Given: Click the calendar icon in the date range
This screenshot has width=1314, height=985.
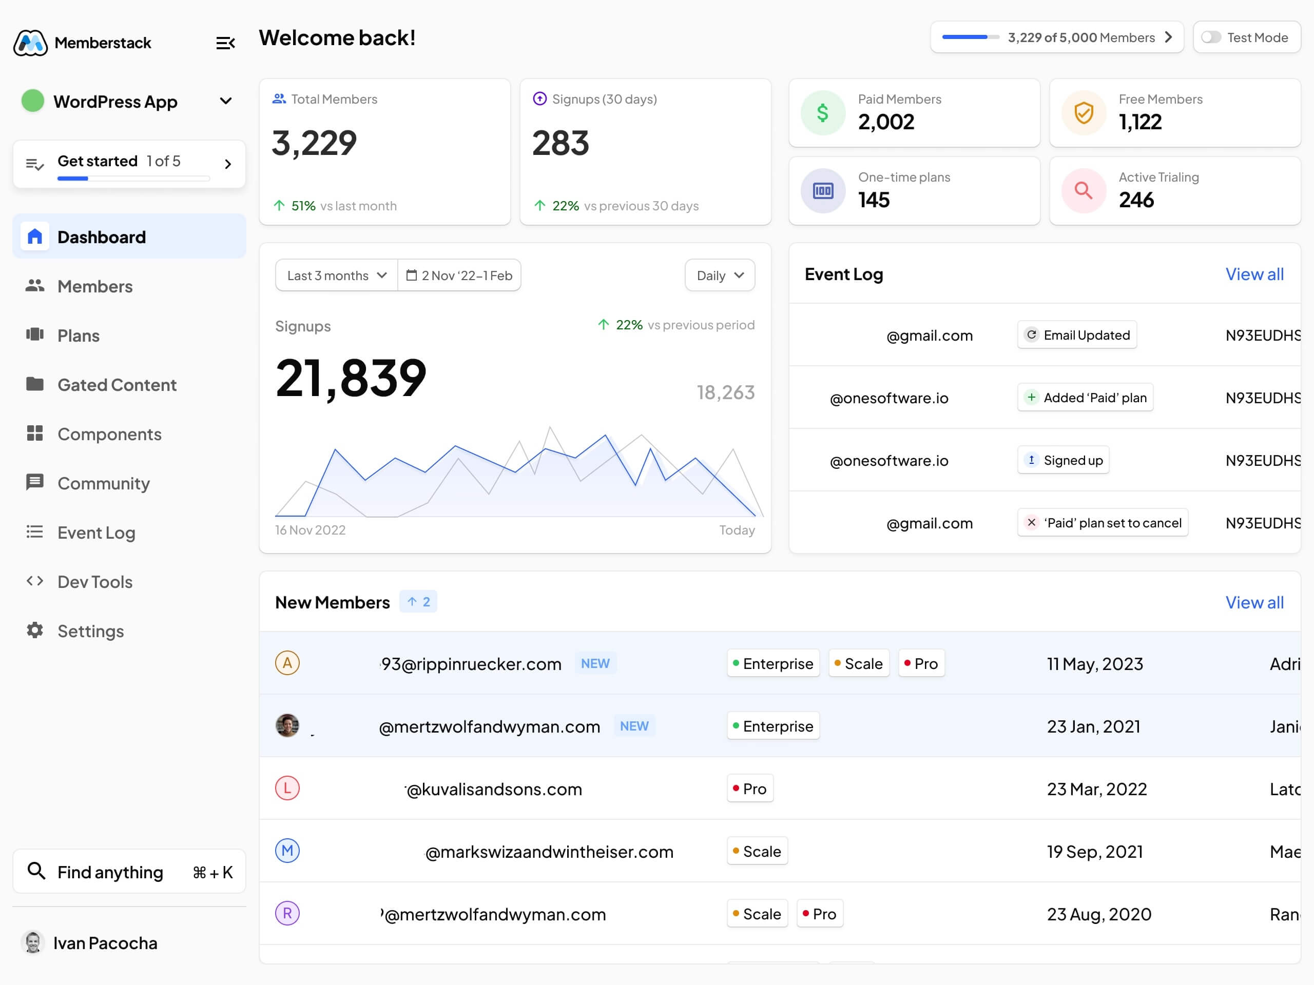Looking at the screenshot, I should click(411, 275).
